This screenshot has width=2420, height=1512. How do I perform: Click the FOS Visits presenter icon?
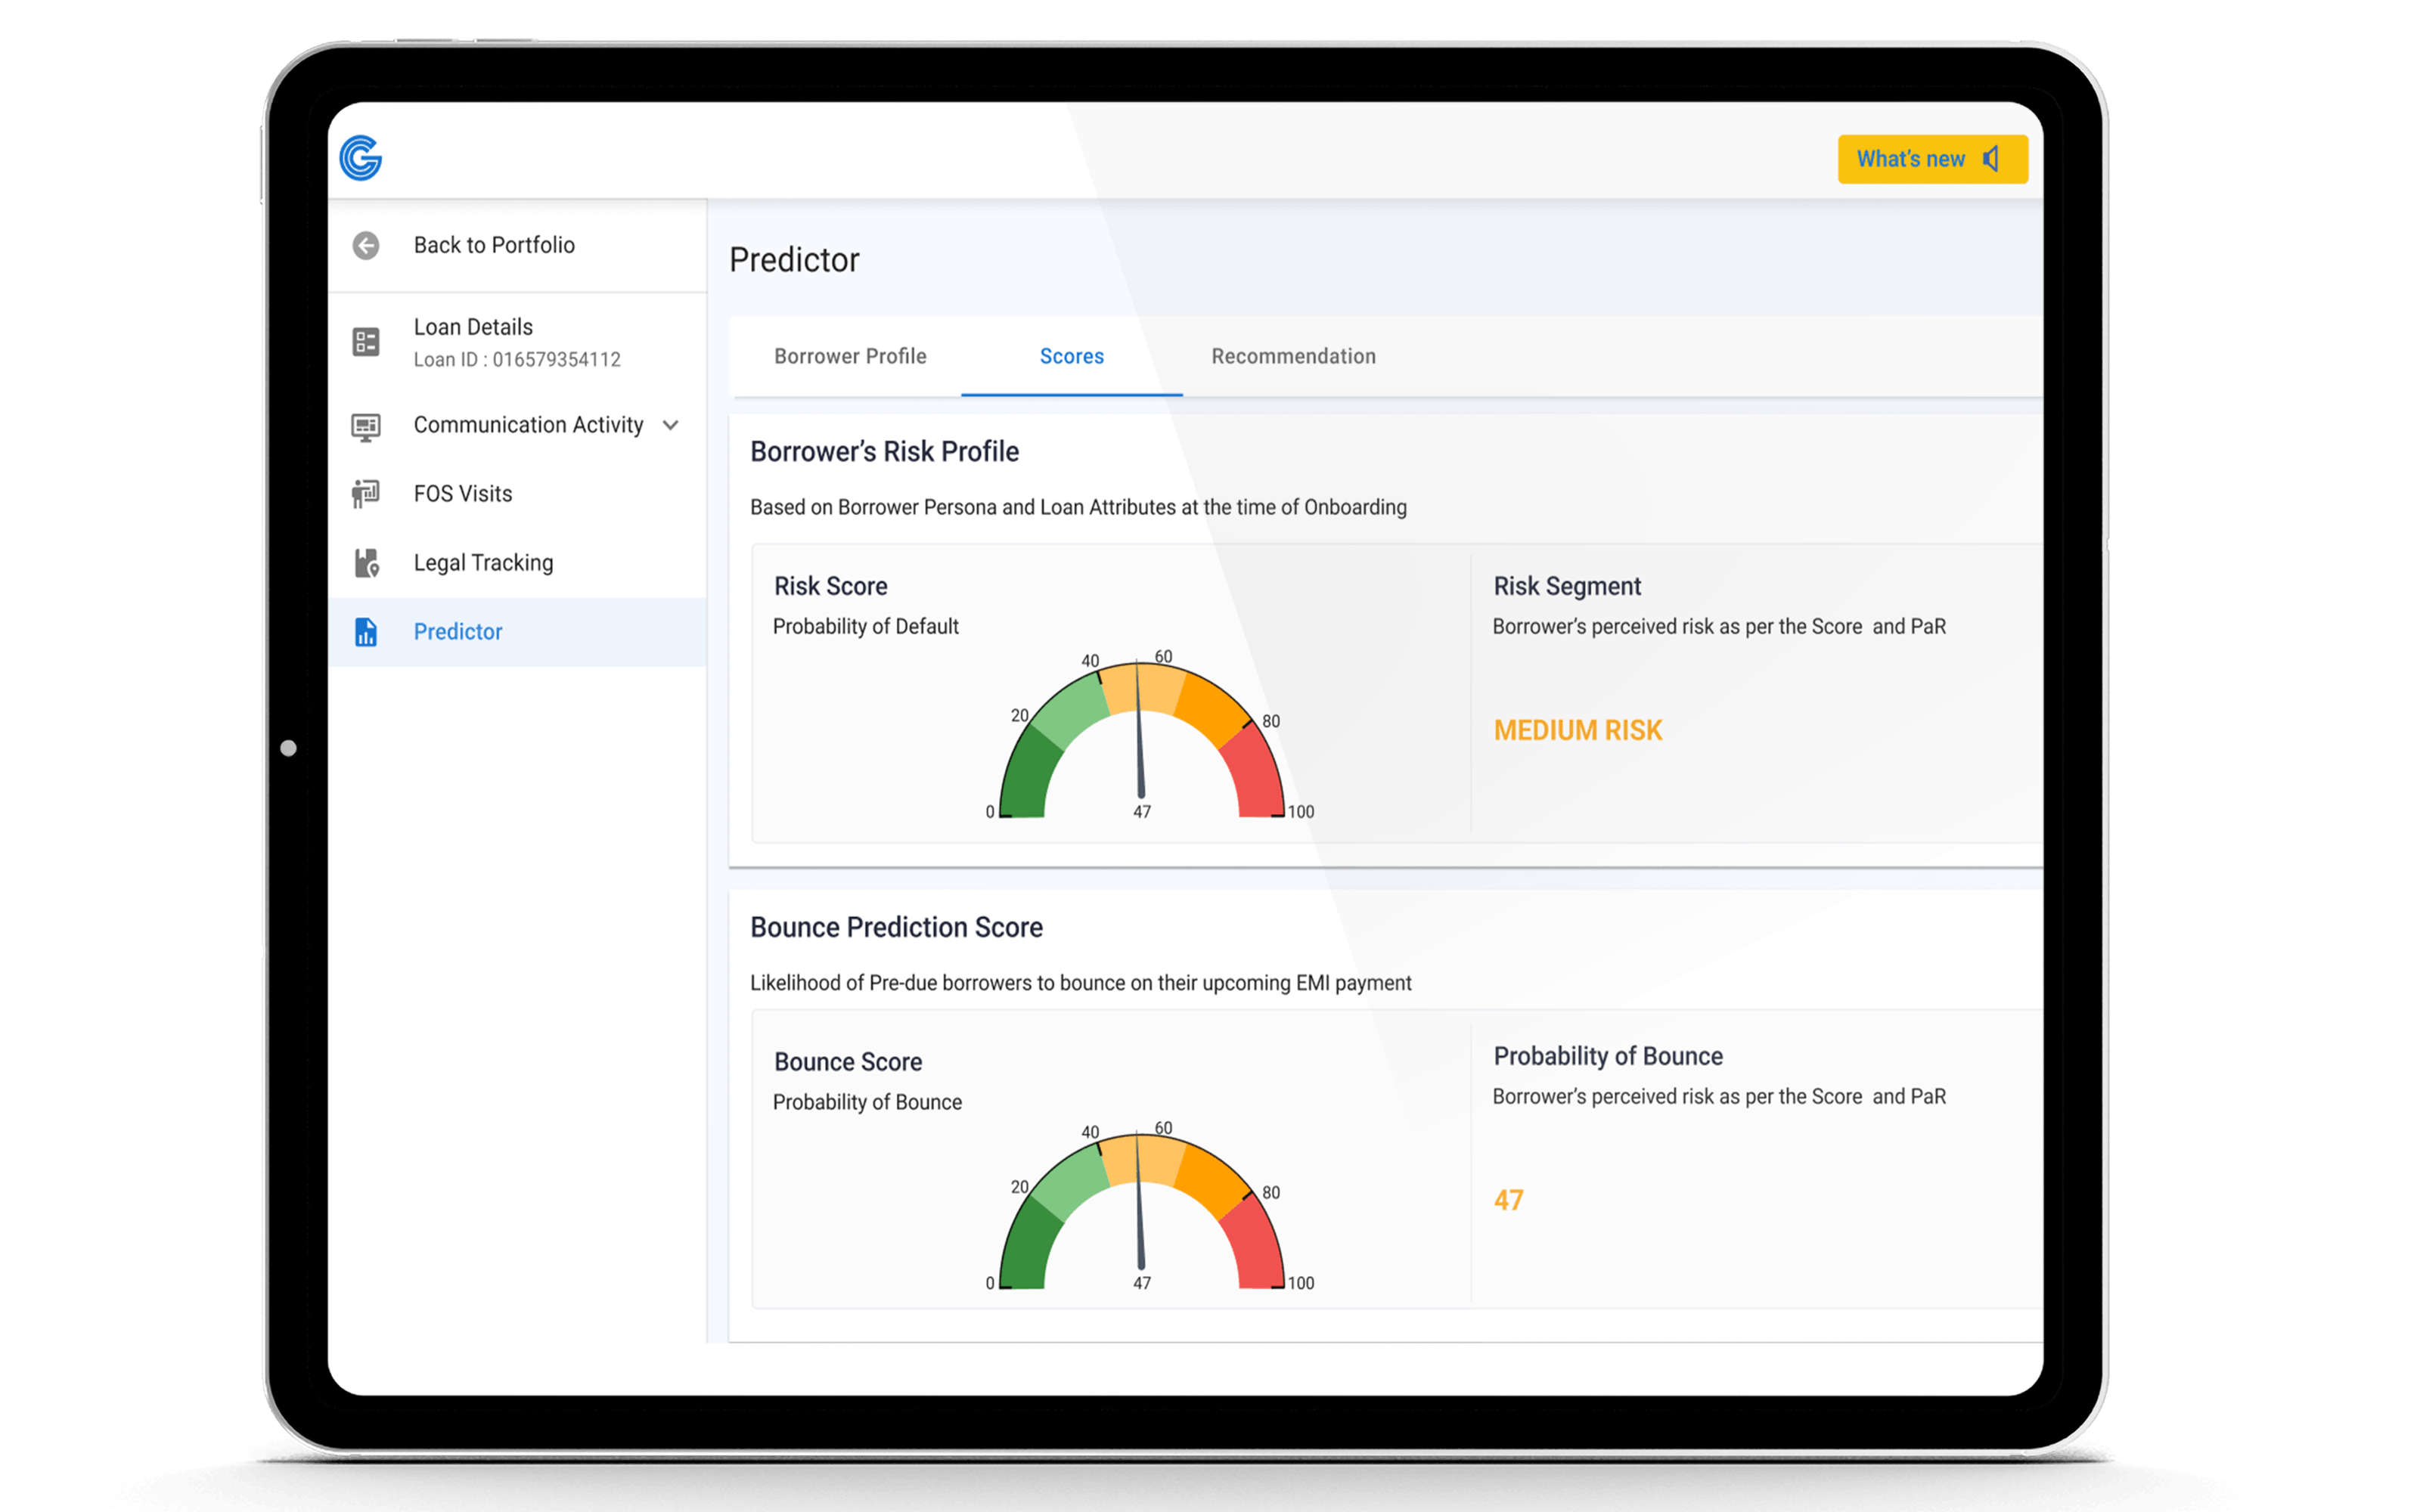[366, 493]
